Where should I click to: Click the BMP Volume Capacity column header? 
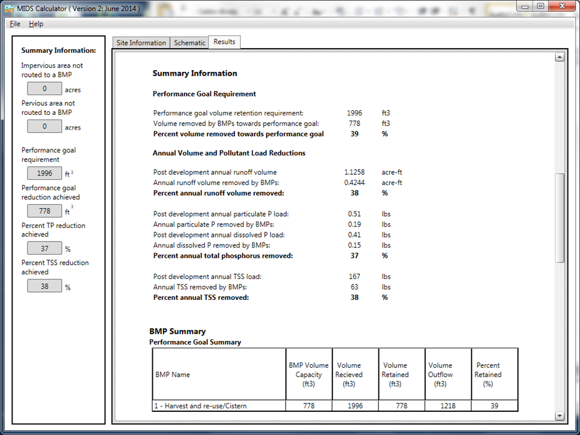(x=309, y=375)
